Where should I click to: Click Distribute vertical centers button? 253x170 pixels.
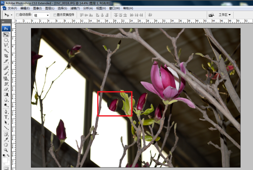tap(120, 15)
